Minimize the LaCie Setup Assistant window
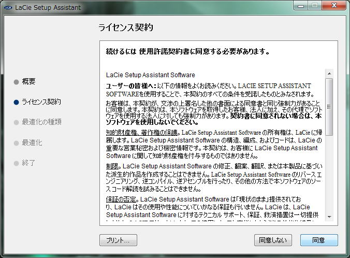The width and height of the screenshot is (350, 258). (301, 6)
